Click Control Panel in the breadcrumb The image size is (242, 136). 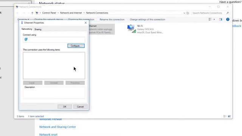pos(49,13)
